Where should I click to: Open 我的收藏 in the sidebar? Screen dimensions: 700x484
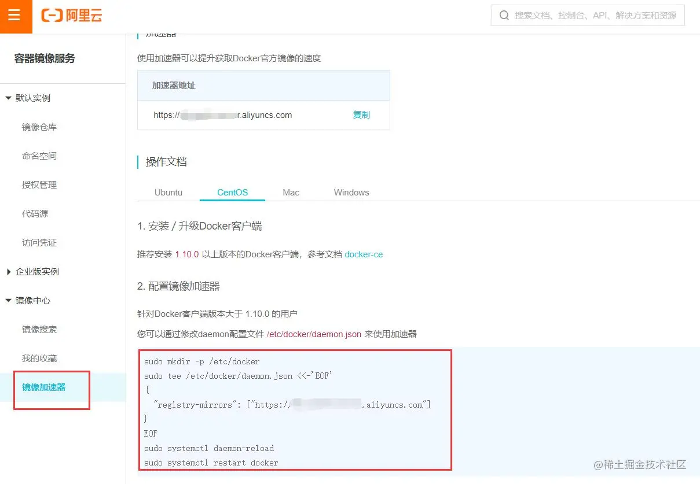(x=39, y=359)
